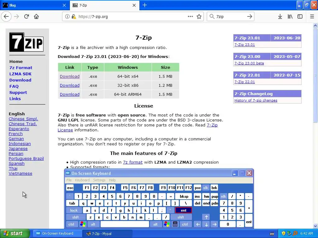Toggle the left ctrl key on keyboard
This screenshot has height=238, width=318.
point(71,224)
